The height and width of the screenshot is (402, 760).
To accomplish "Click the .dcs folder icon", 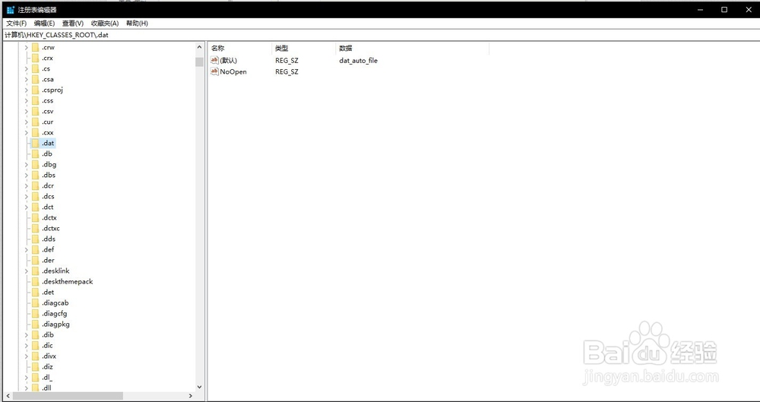I will coord(35,197).
